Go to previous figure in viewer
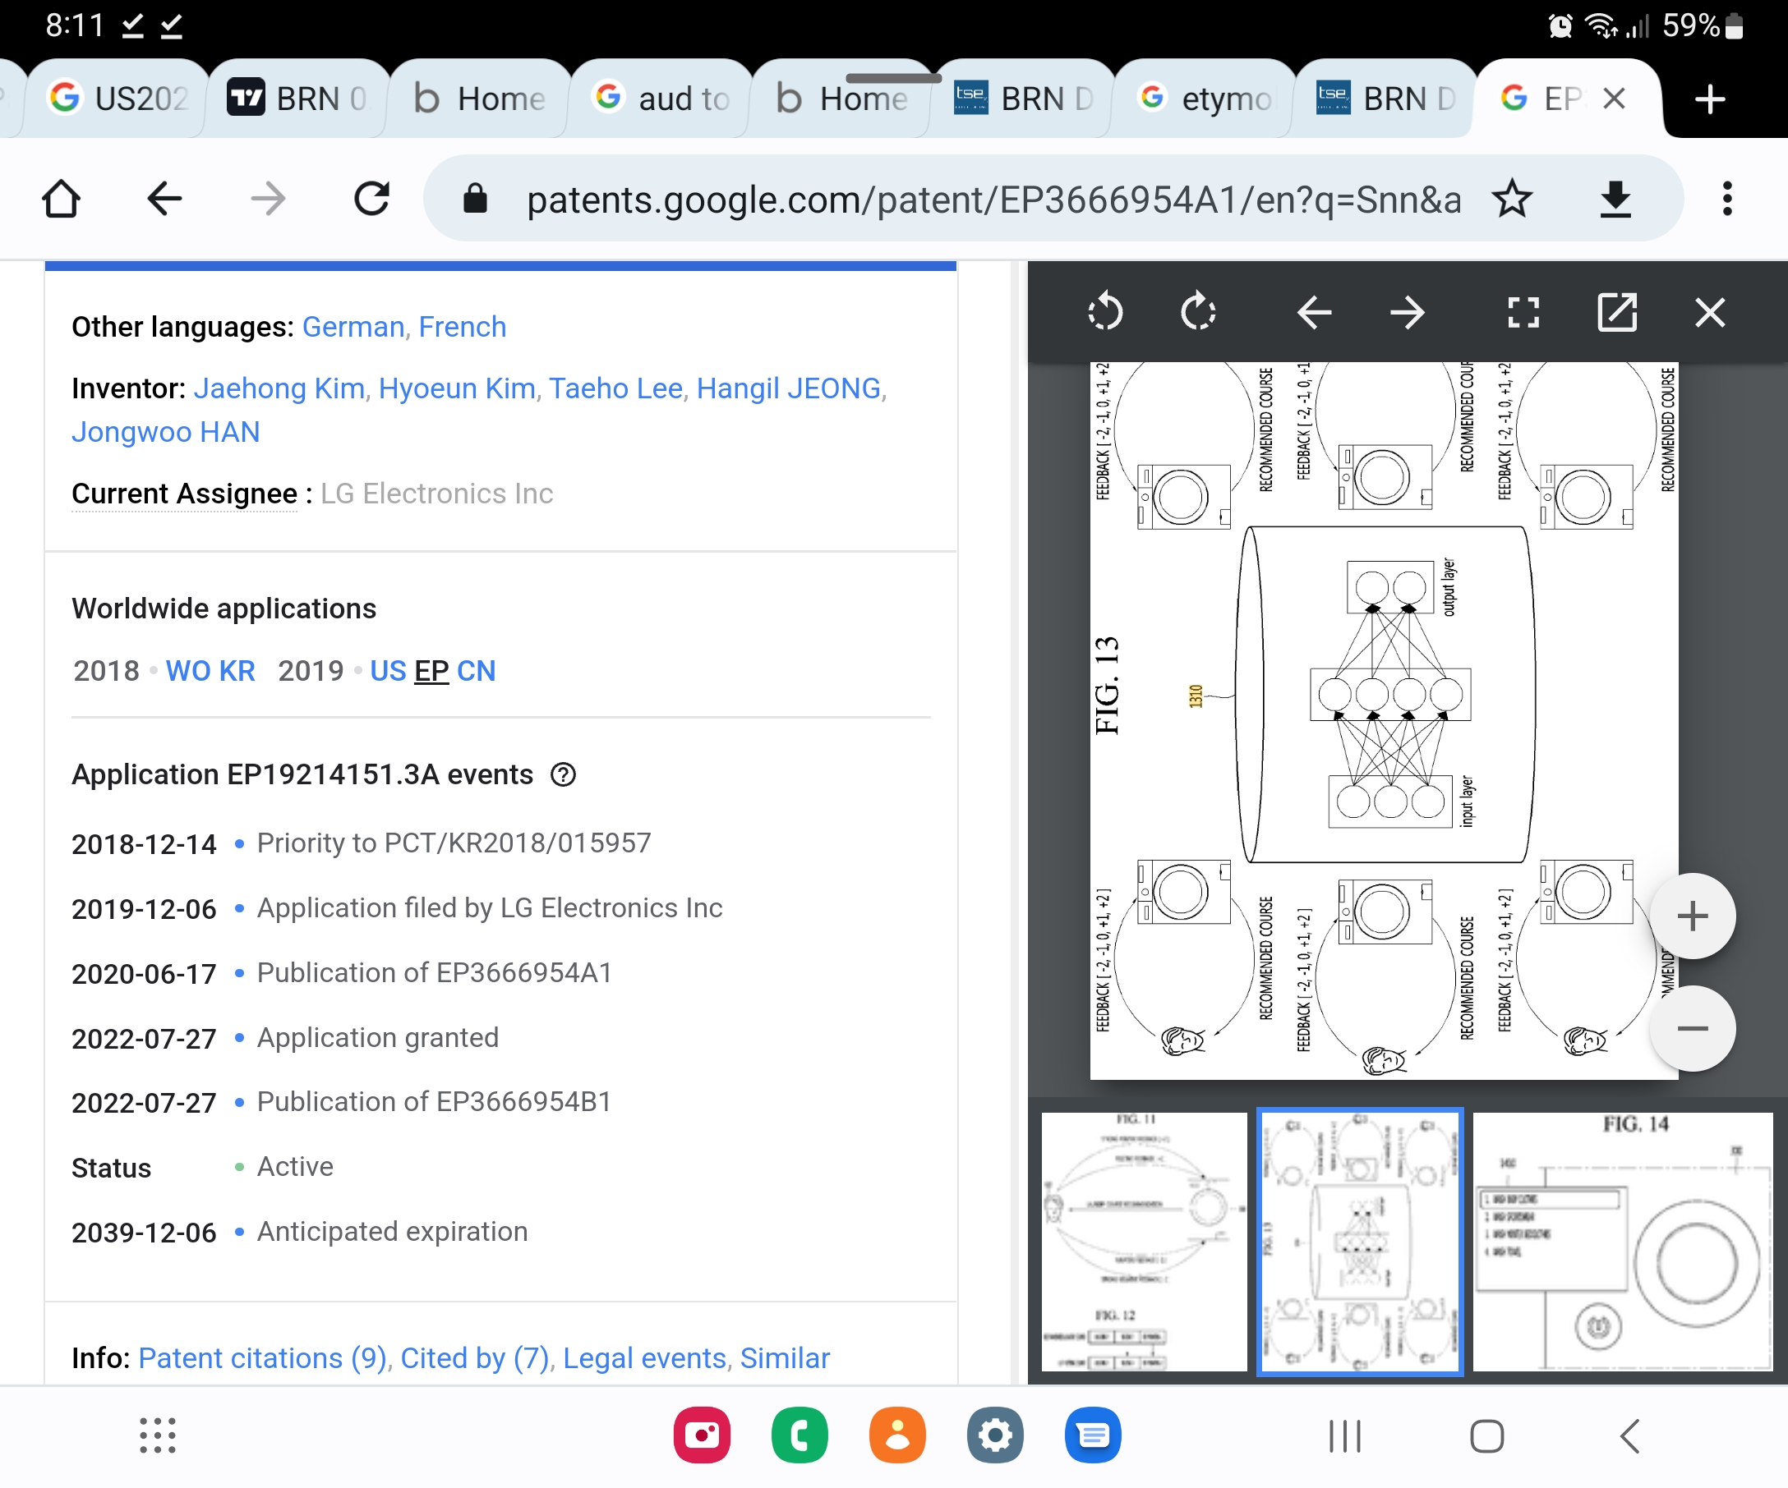This screenshot has width=1788, height=1488. click(x=1314, y=312)
